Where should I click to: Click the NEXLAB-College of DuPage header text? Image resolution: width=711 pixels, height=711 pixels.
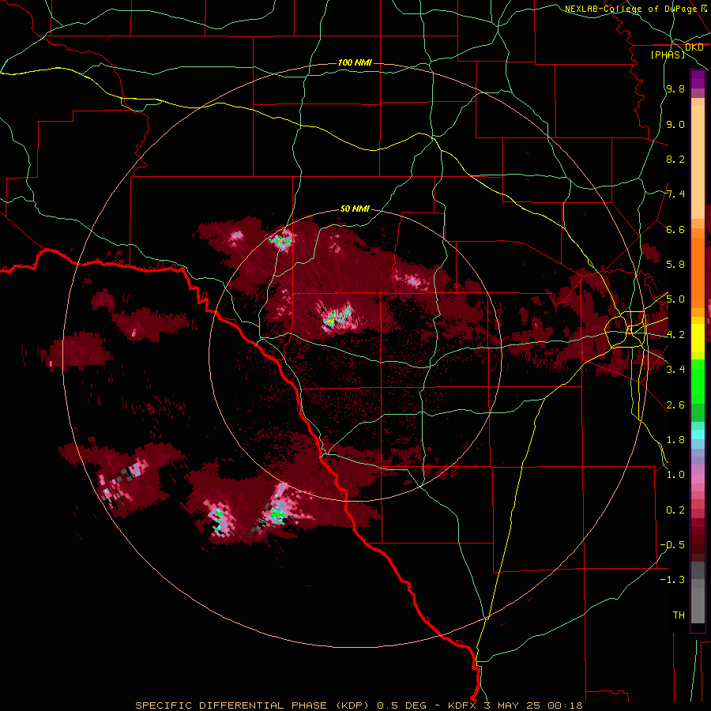(x=630, y=9)
